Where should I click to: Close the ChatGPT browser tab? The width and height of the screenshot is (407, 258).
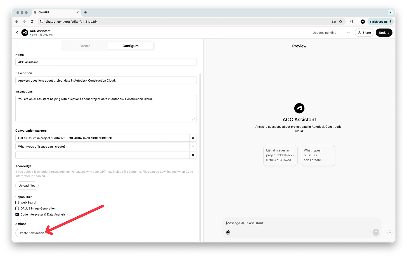78,12
